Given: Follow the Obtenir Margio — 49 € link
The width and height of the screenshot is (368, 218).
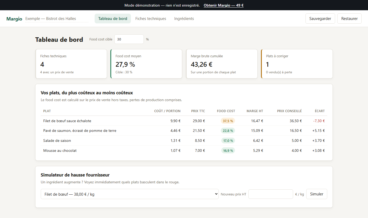Looking at the screenshot, I should tap(224, 5).
